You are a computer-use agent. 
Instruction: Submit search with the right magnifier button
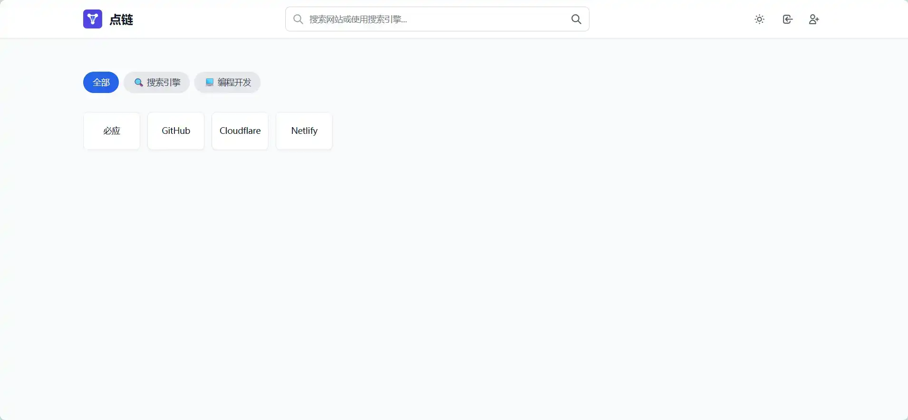click(x=576, y=19)
